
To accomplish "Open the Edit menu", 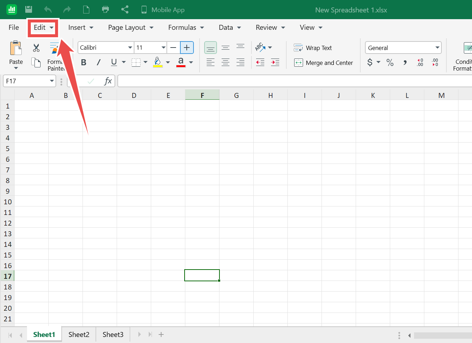I will coord(43,27).
